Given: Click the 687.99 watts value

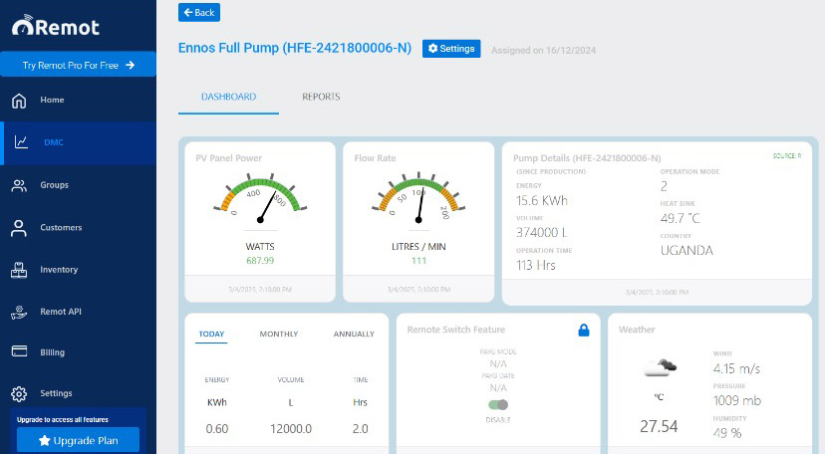Looking at the screenshot, I should [x=260, y=261].
